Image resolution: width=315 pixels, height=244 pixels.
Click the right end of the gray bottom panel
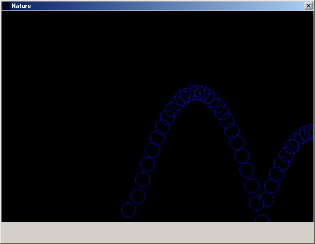pos(306,233)
